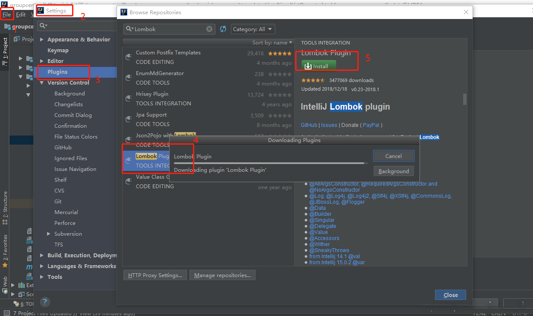Close the Browse Repositories dialog with Close button

(451, 295)
